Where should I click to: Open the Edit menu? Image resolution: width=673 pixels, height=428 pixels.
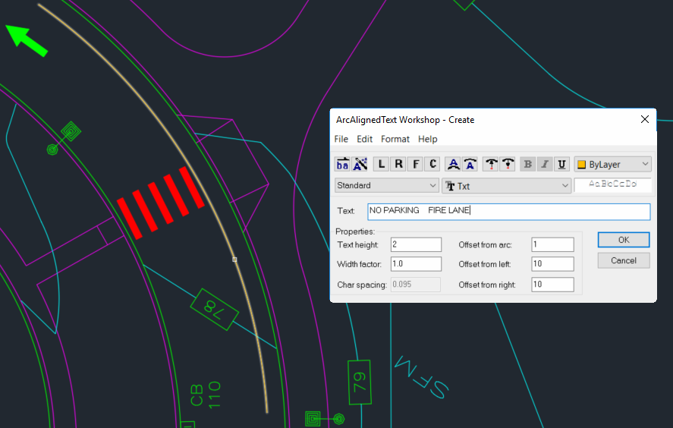click(364, 139)
